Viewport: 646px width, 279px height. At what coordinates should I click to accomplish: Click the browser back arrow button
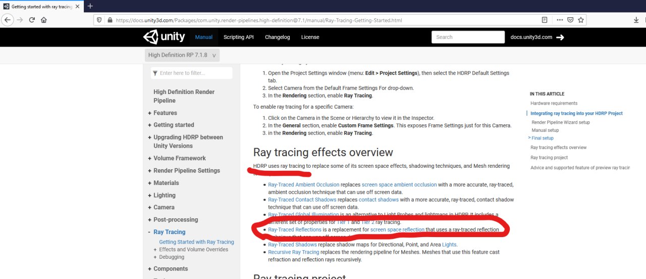click(x=7, y=20)
